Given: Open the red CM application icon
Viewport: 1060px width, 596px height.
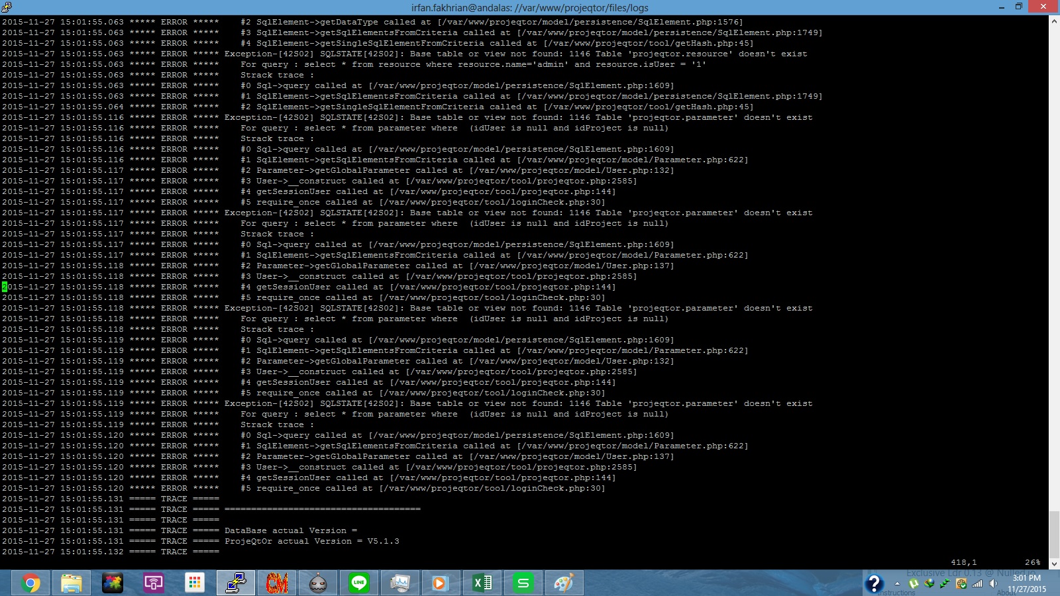Looking at the screenshot, I should [x=277, y=583].
